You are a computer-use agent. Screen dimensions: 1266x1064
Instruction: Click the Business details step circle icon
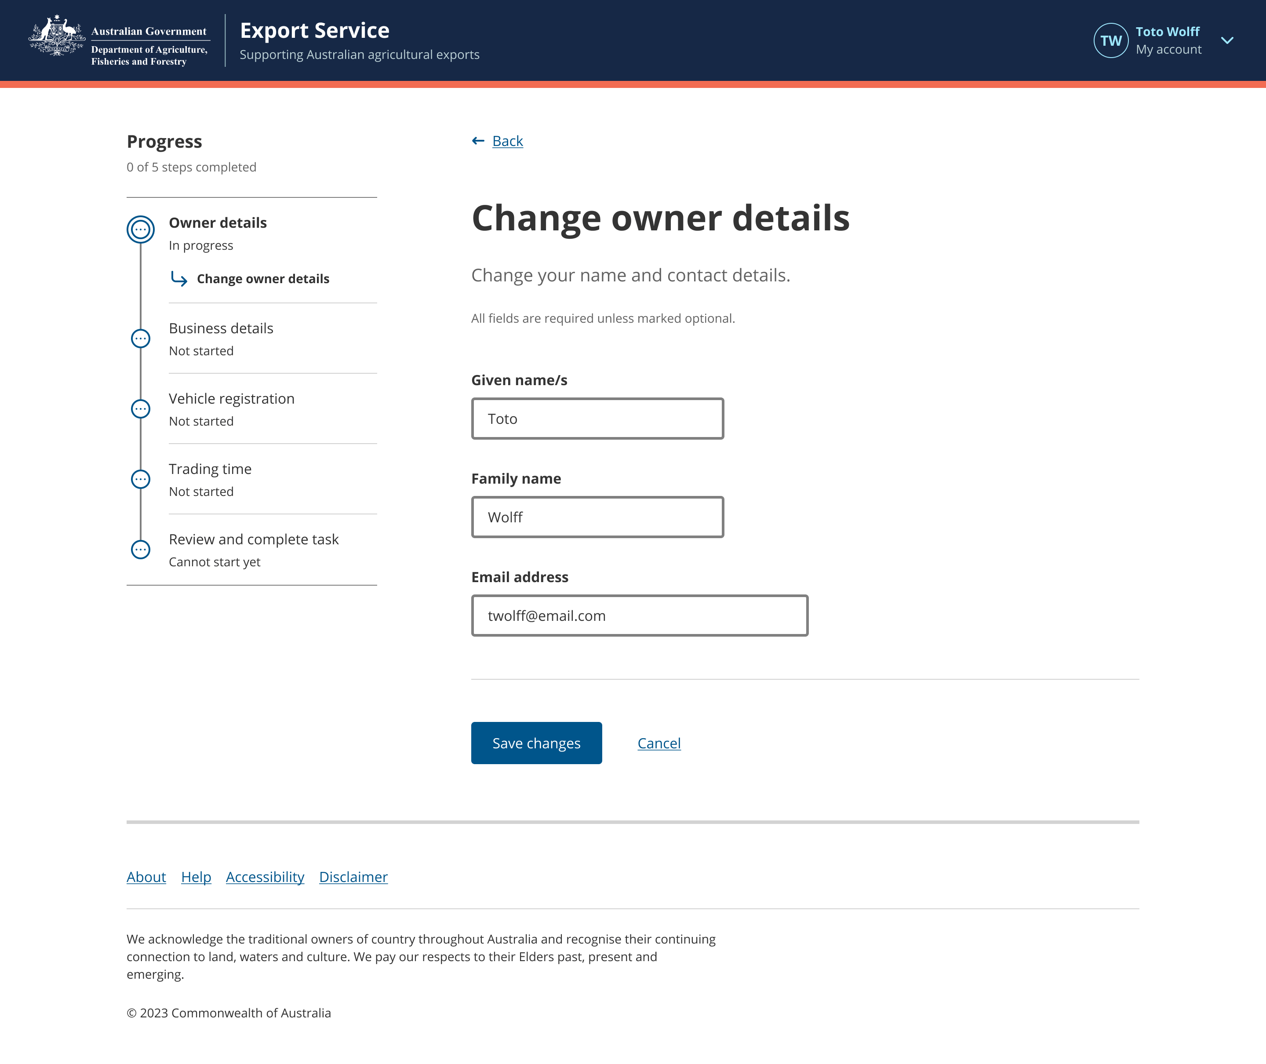pyautogui.click(x=141, y=339)
